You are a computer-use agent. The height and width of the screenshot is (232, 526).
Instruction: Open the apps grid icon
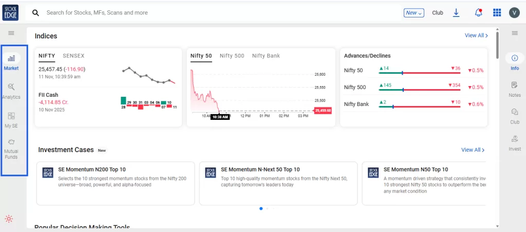(497, 13)
